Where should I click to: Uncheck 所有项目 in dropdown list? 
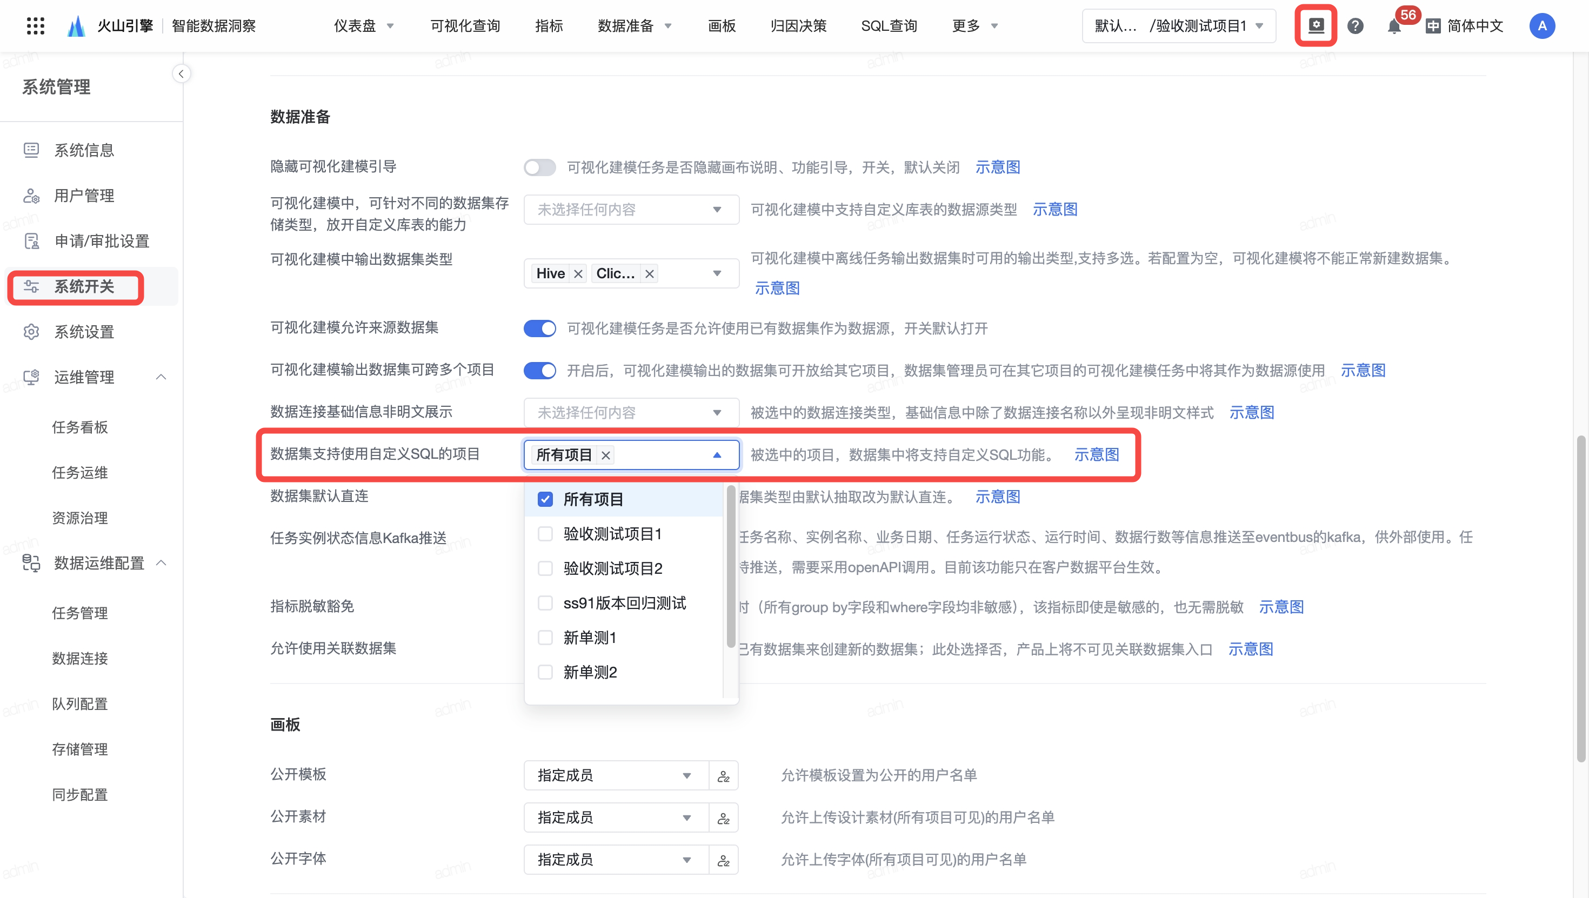coord(545,499)
